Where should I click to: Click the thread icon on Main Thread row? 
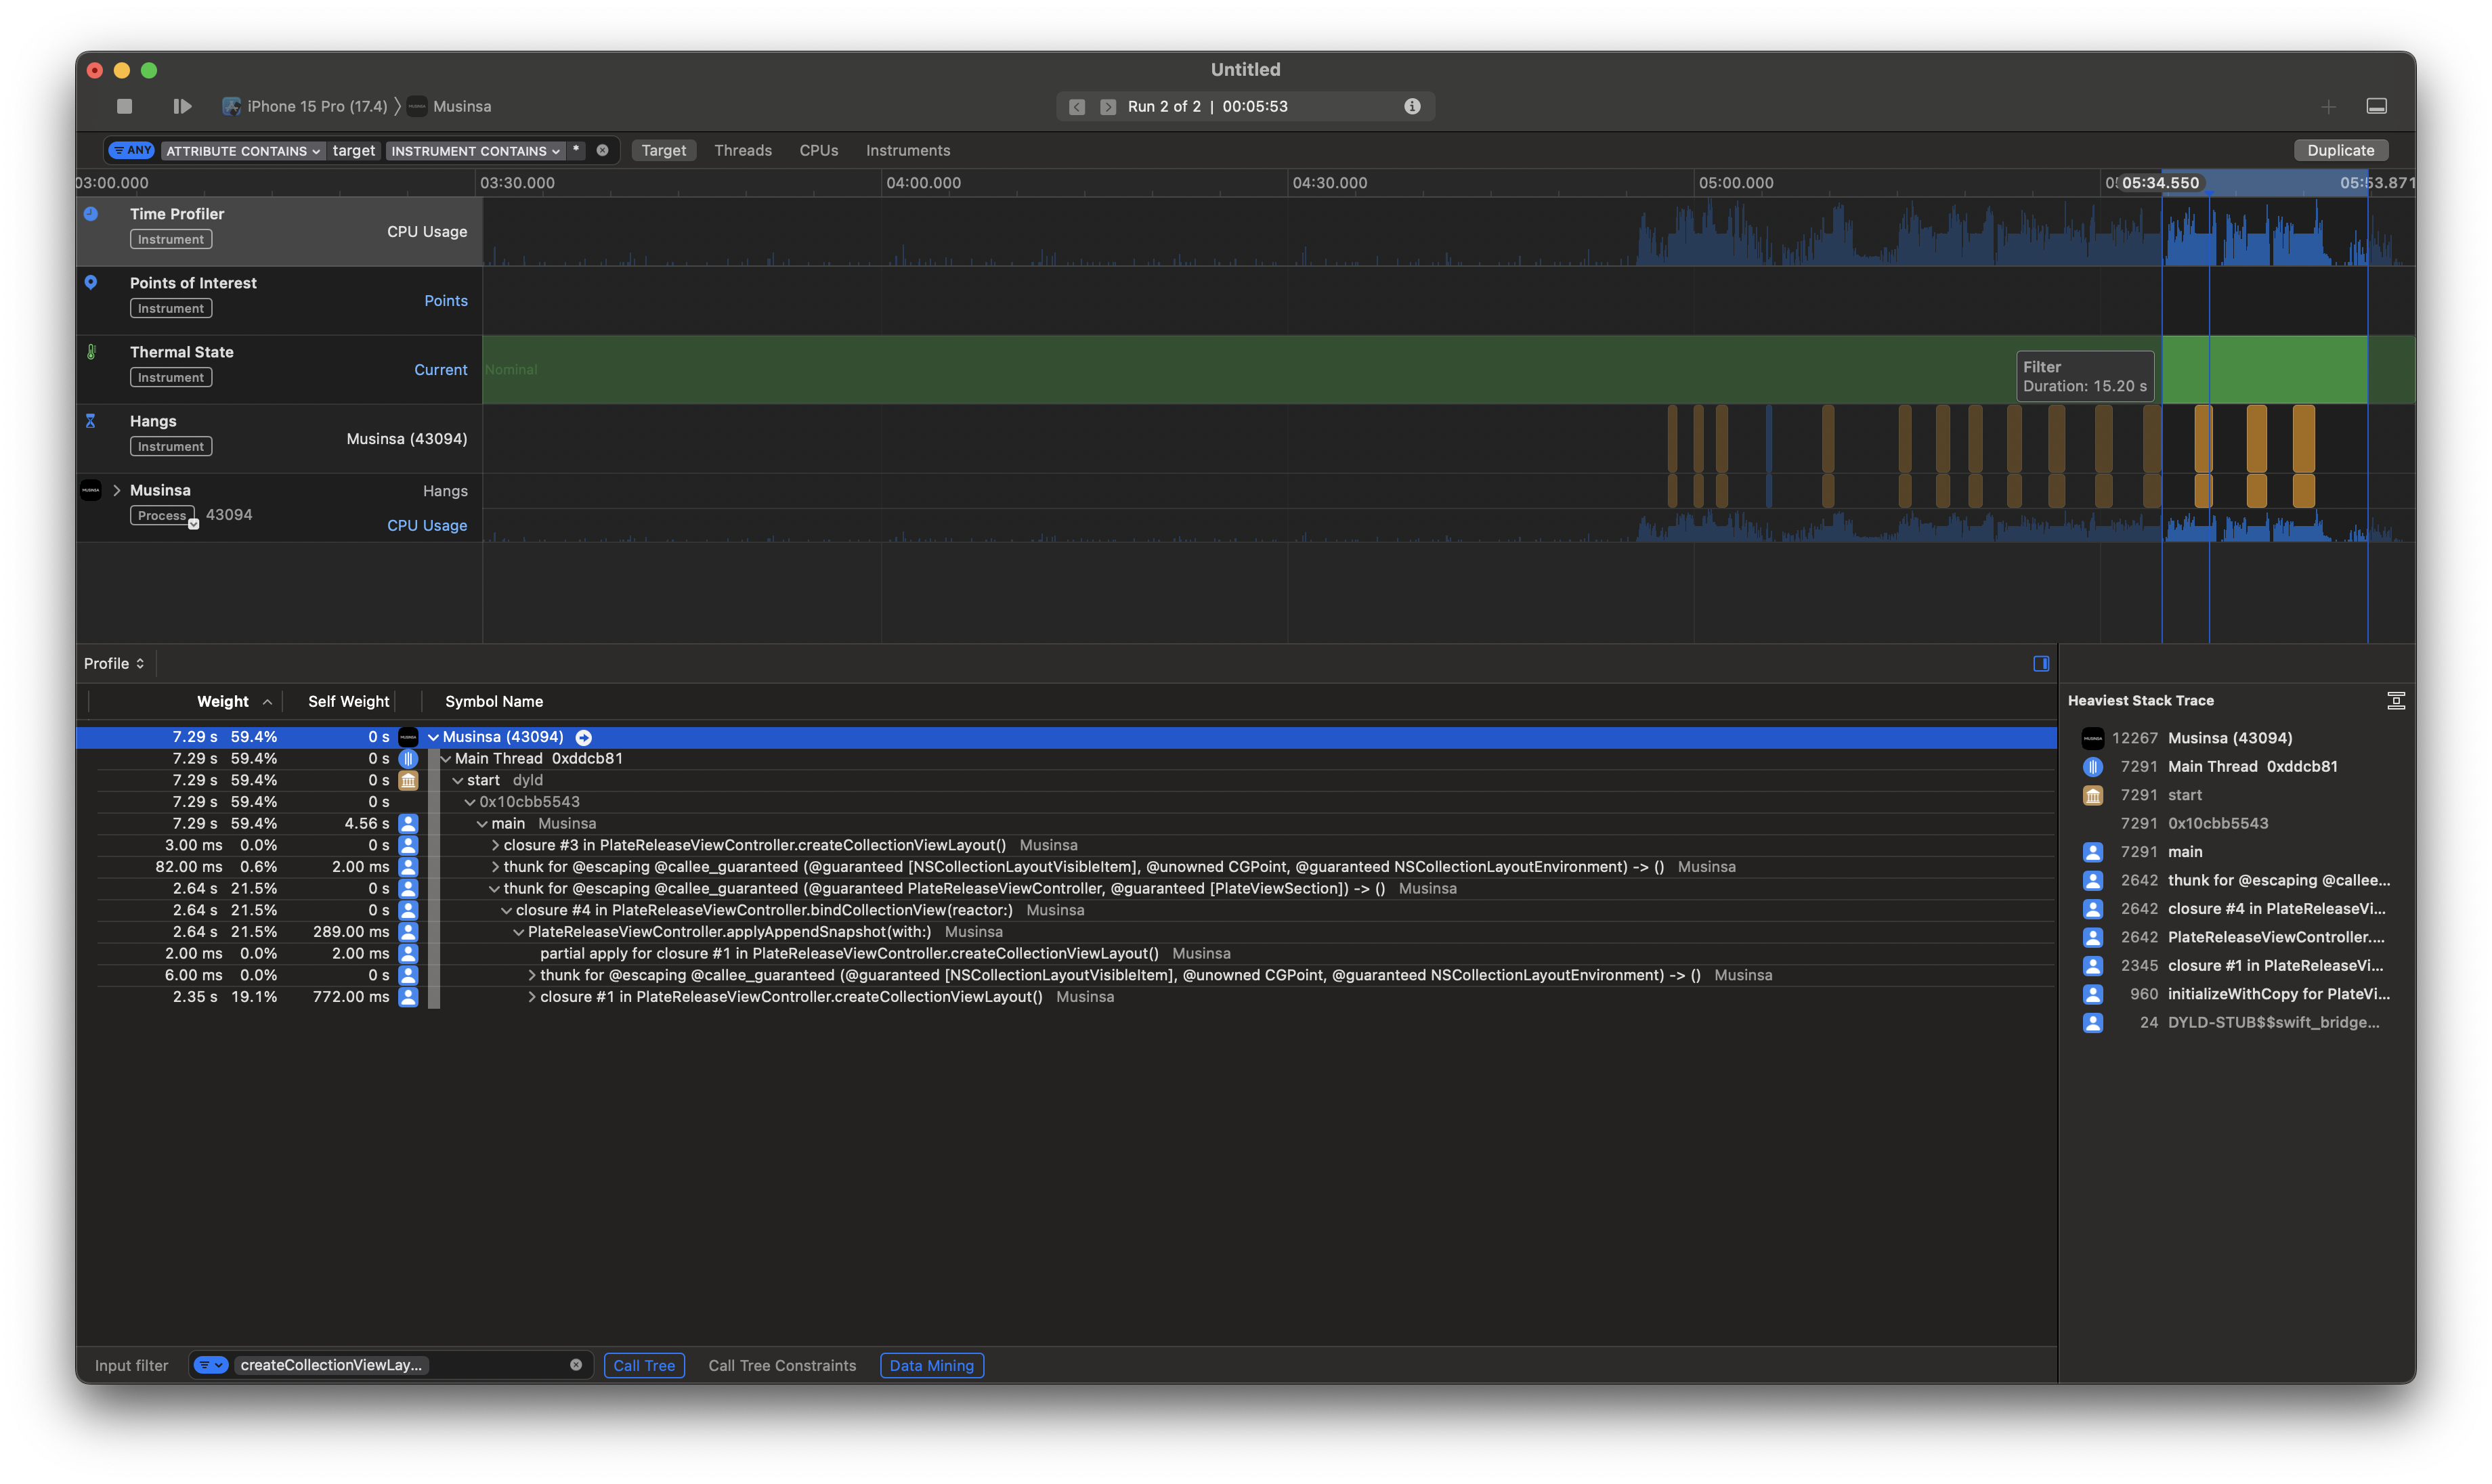(x=408, y=759)
